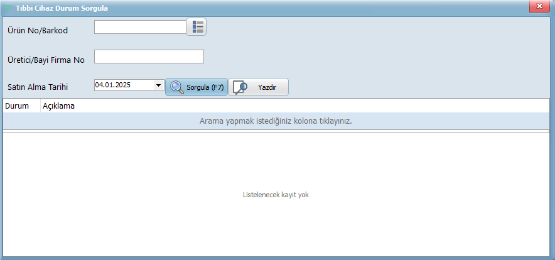The width and height of the screenshot is (555, 260).
Task: Click the green window icon in title bar
Action: pyautogui.click(x=8, y=8)
